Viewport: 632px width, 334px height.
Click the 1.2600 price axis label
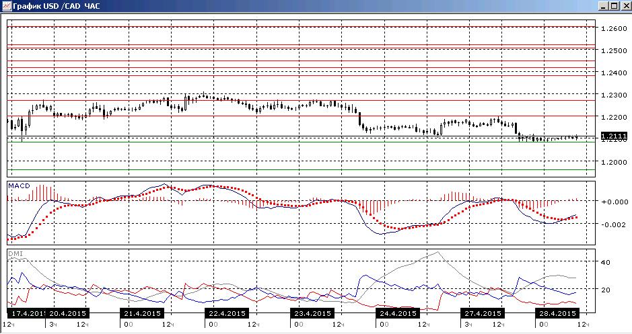click(x=613, y=28)
